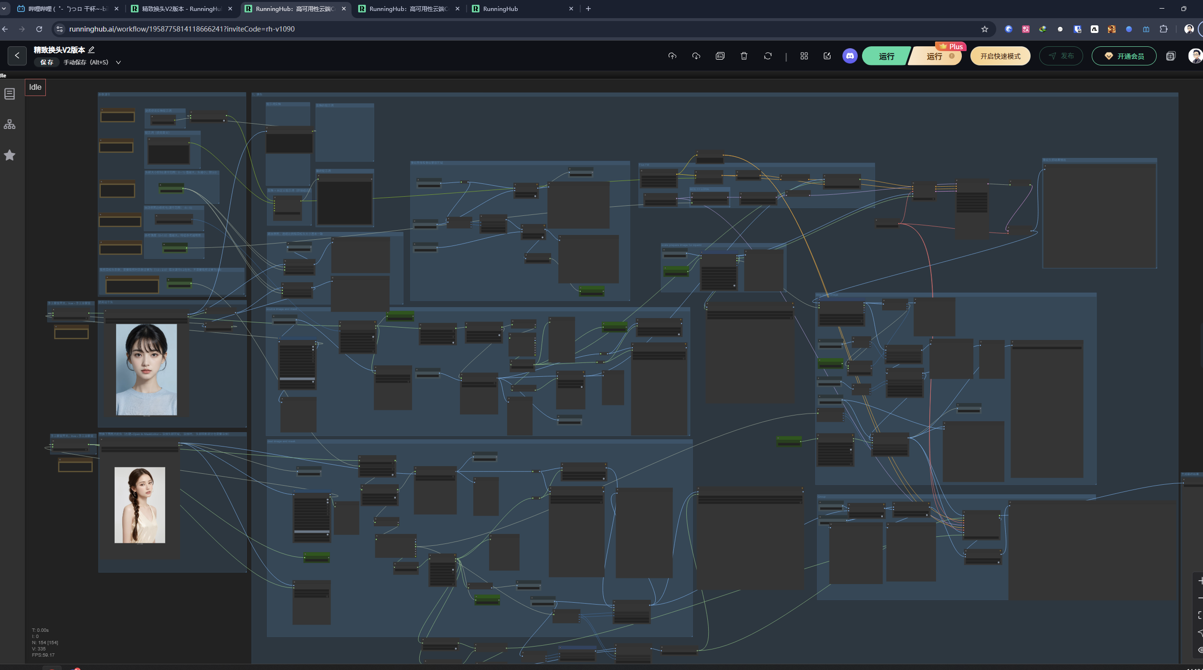Enable fast mode with 开启快速模式

point(1000,56)
